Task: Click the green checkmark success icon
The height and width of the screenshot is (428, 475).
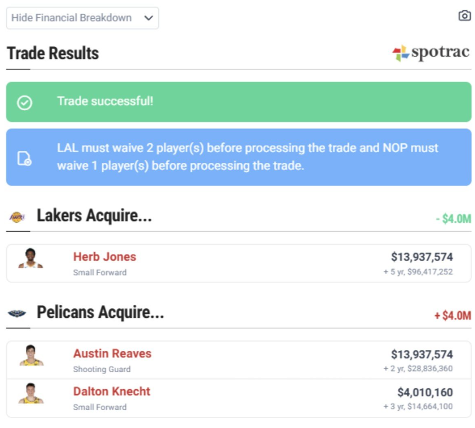Action: point(25,102)
